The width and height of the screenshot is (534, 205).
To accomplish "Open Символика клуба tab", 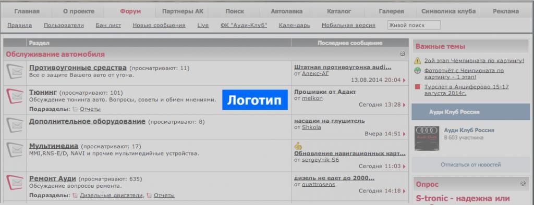I will tap(448, 11).
